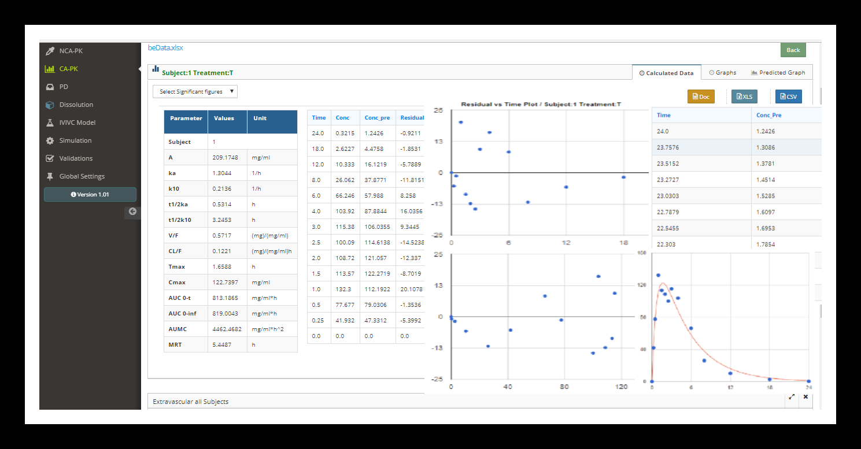Close the Extravascular all Subjects panel
The height and width of the screenshot is (449, 861).
pyautogui.click(x=805, y=397)
